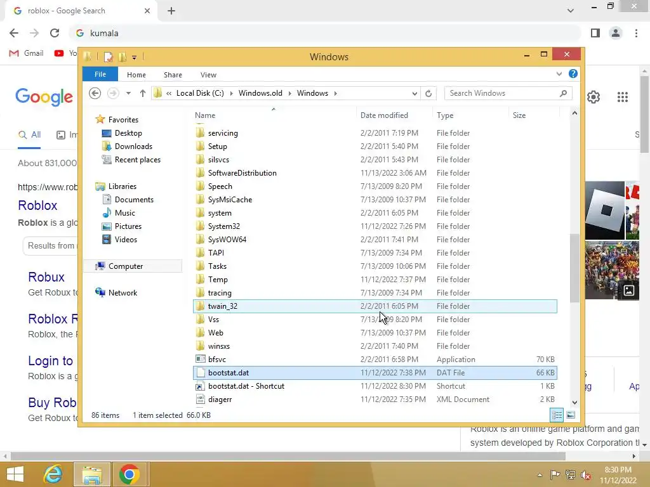This screenshot has height=487, width=650.
Task: Click Chrome icon on taskbar
Action: [129, 474]
